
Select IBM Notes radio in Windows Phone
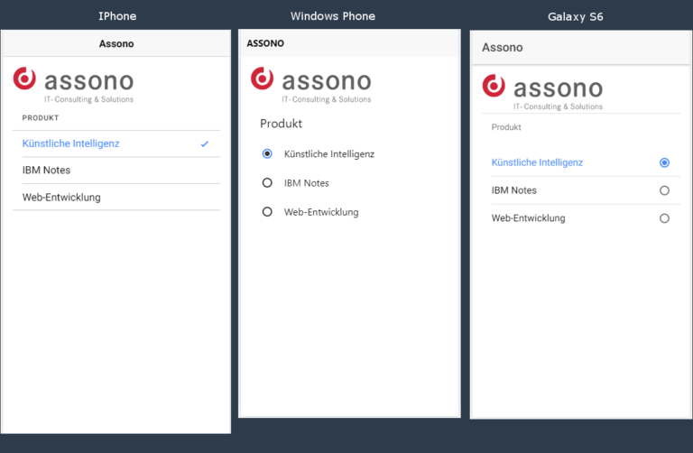pos(267,182)
